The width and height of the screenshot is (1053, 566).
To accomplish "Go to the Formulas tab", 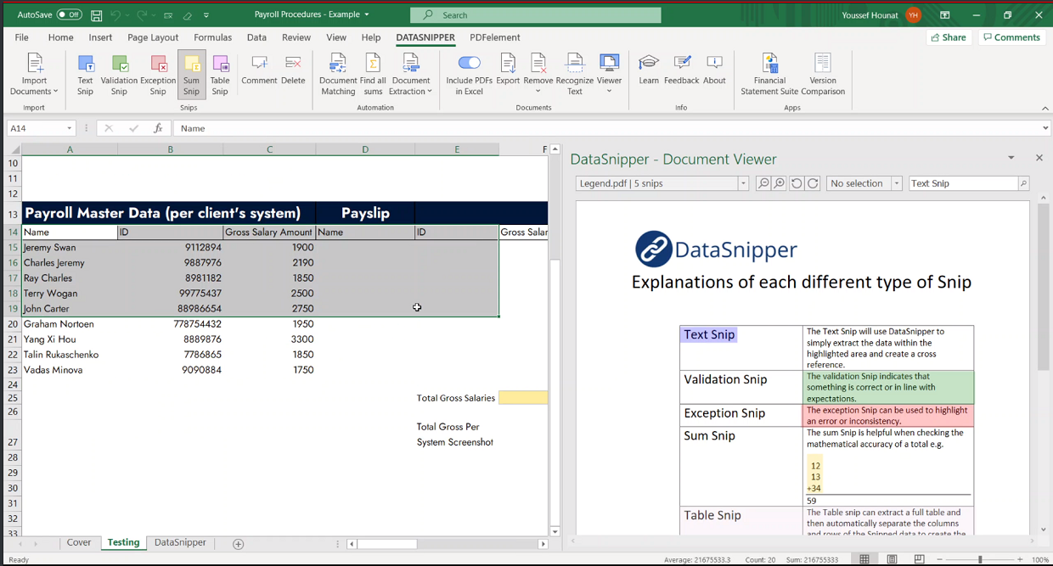I will [x=212, y=37].
